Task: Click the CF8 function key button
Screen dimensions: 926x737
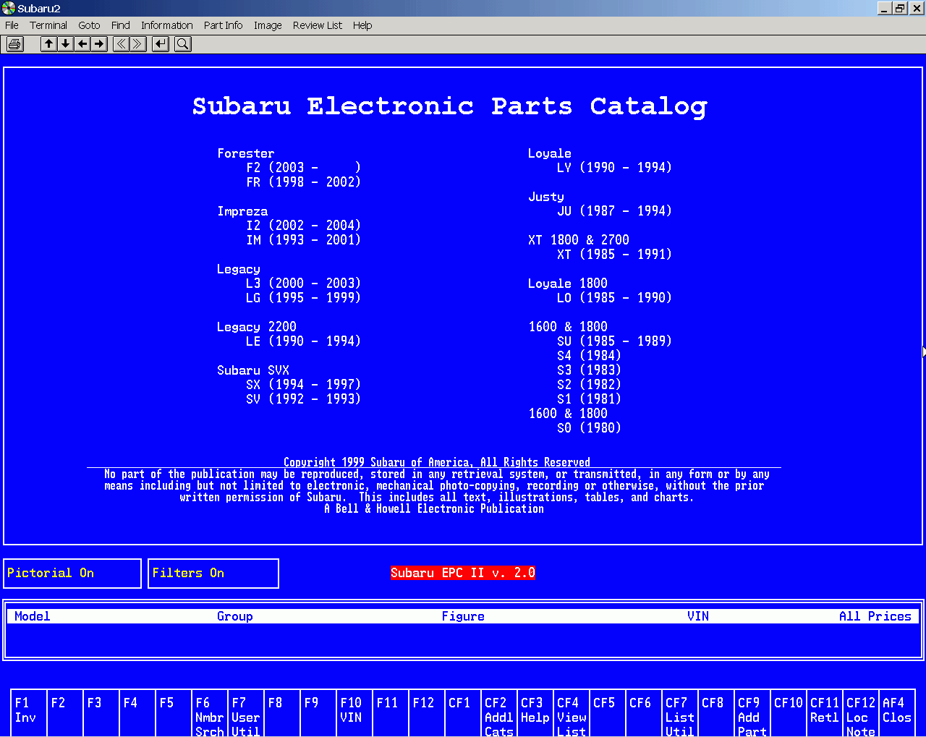Action: (x=716, y=713)
